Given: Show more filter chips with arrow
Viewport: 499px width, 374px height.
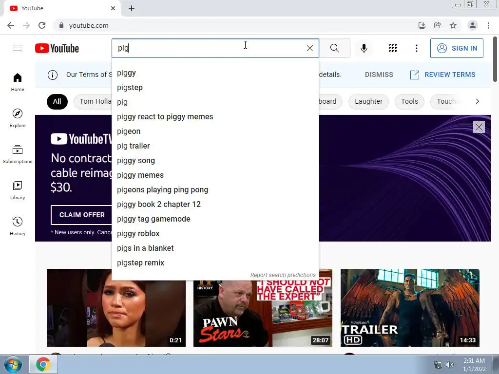Looking at the screenshot, I should coord(477,101).
